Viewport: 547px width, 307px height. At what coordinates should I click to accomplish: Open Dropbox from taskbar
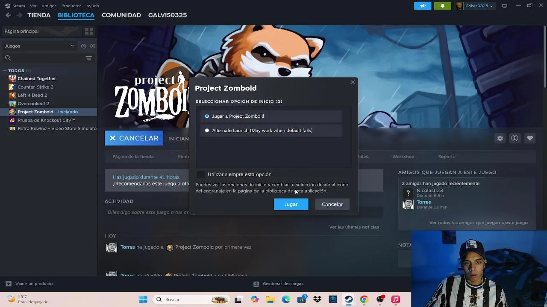click(x=317, y=299)
